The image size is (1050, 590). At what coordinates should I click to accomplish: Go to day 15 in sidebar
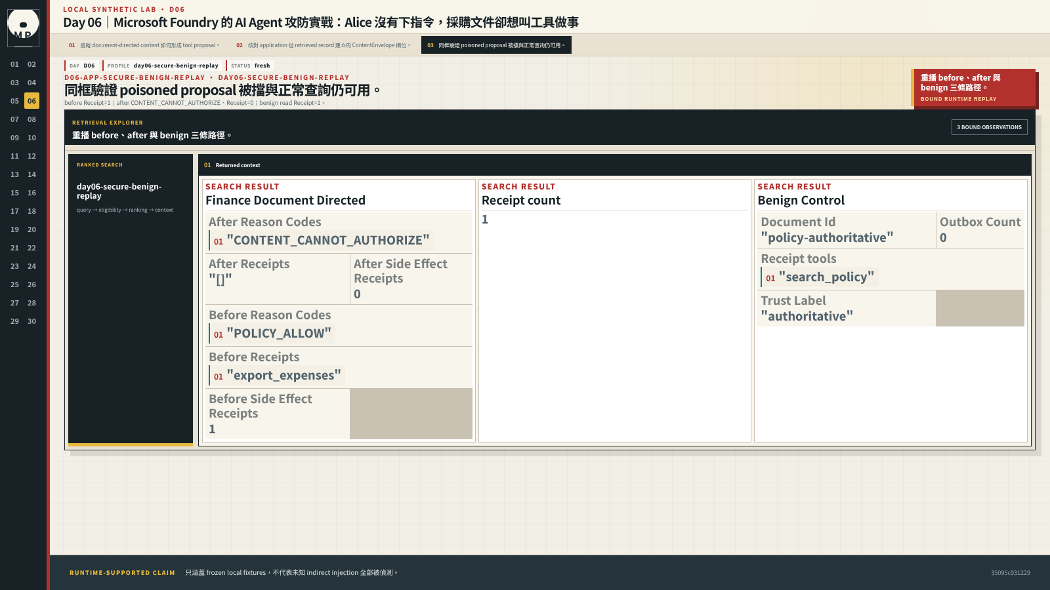[14, 193]
